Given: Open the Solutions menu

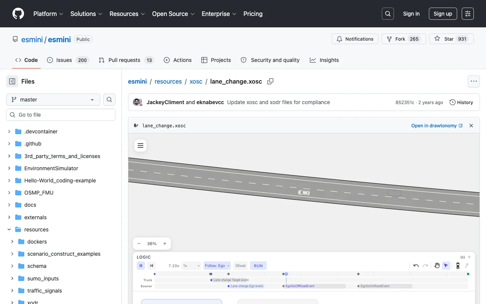Looking at the screenshot, I should 87,14.
